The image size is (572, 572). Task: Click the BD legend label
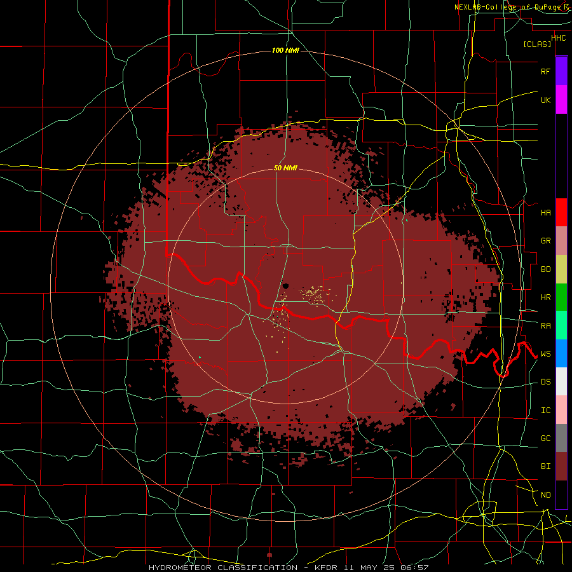[x=545, y=269]
